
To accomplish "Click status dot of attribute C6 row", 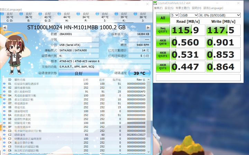I will click(4, 150).
